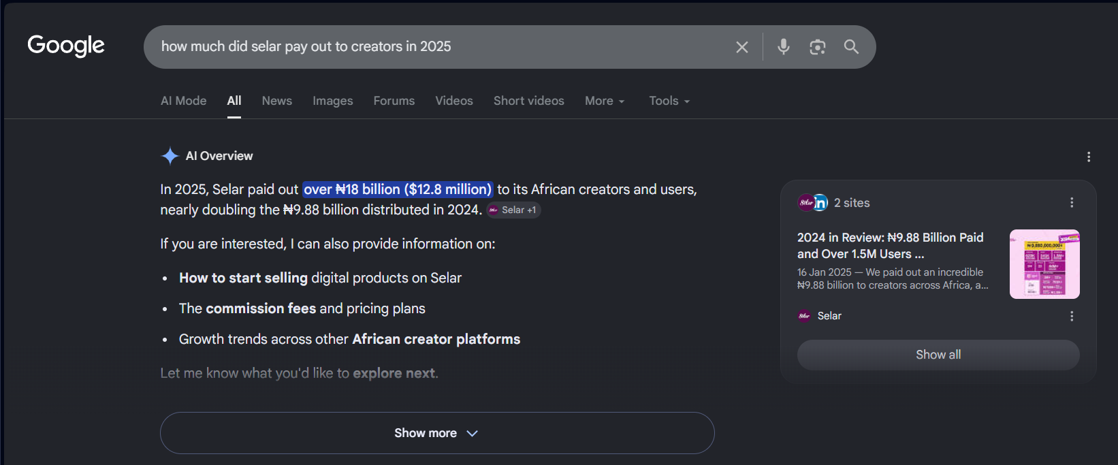Click the 16 Jan 2025 snippet text
This screenshot has width=1118, height=465.
click(892, 278)
